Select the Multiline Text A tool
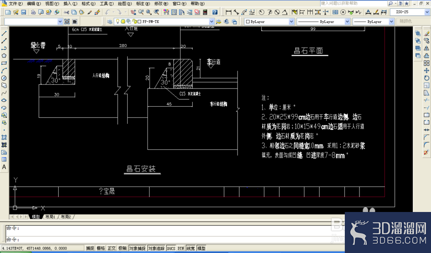This screenshot has height=253, width=431. [x=4, y=167]
